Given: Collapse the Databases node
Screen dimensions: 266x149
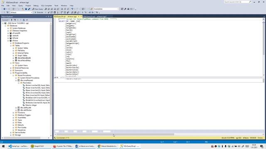Looking at the screenshot, I should [x=5, y=26].
